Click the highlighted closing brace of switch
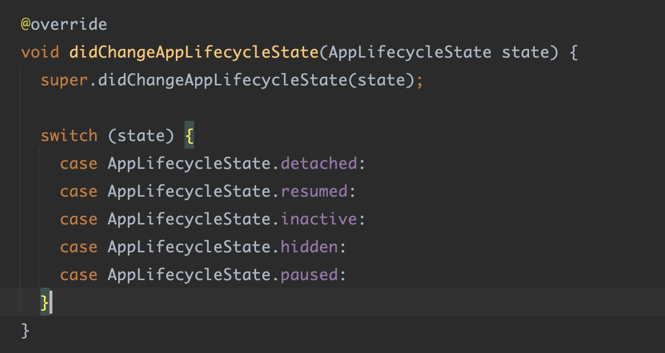 (45, 303)
